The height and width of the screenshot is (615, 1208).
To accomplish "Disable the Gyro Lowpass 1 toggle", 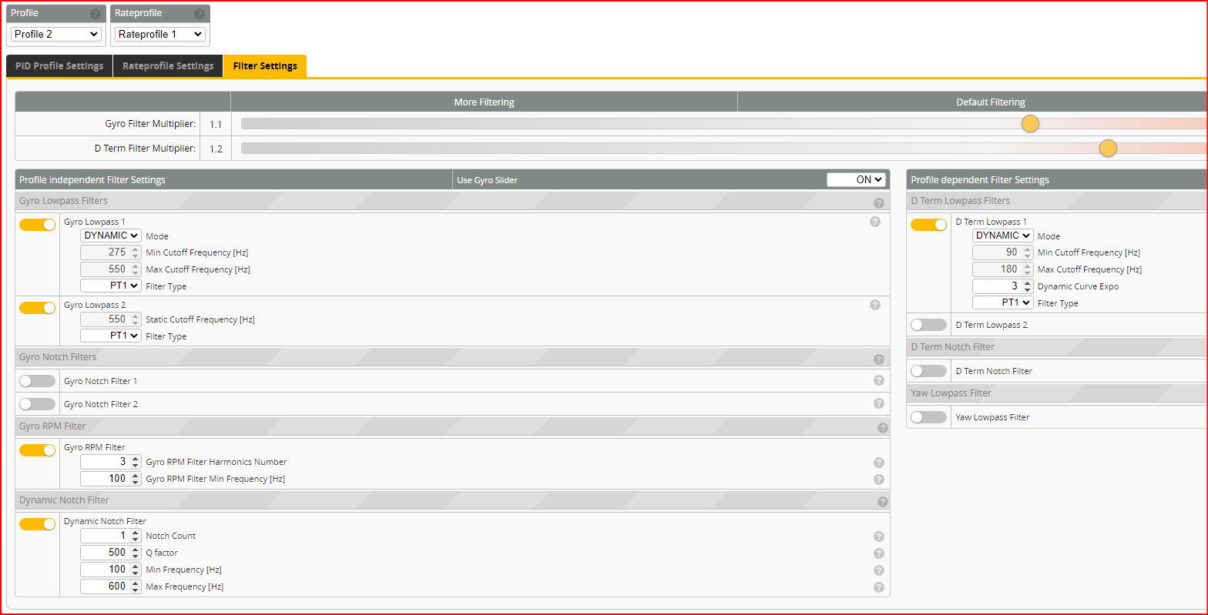I will [38, 225].
